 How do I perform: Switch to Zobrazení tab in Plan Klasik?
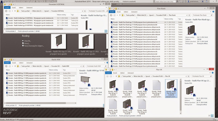135,12
